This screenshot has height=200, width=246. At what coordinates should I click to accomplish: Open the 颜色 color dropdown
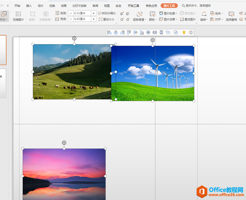153,16
